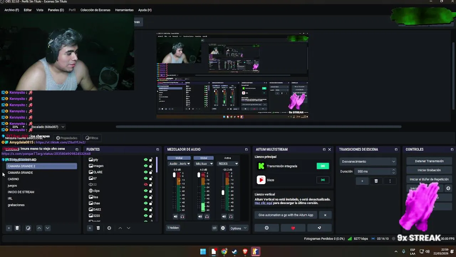Open the Paneles menu
This screenshot has height=257, width=456.
pos(56,10)
